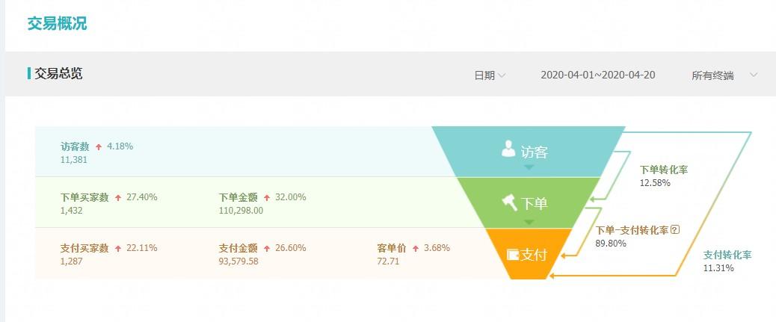Click the gavel order icon in funnel

[x=509, y=201]
